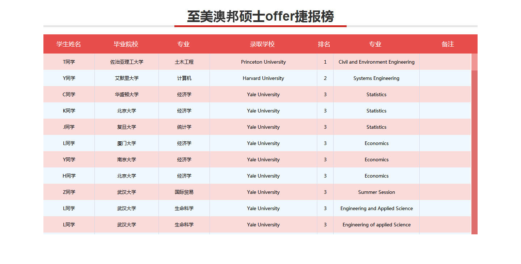The image size is (521, 264).
Task: Select the Z同学 name cell
Action: coord(69,192)
